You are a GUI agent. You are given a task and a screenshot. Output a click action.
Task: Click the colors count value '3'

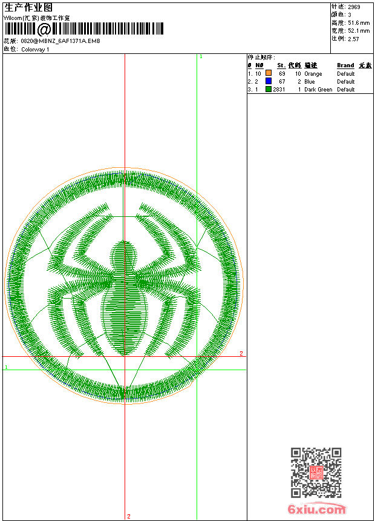350,15
